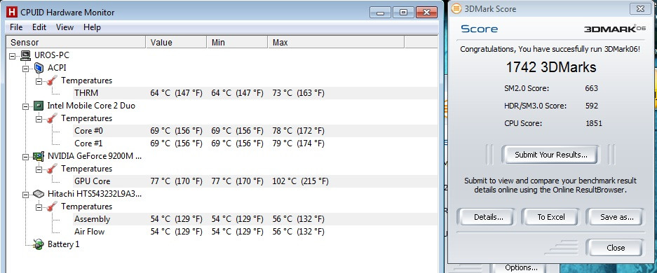657x273 pixels.
Task: Open 3DMark score Details
Action: (x=488, y=217)
